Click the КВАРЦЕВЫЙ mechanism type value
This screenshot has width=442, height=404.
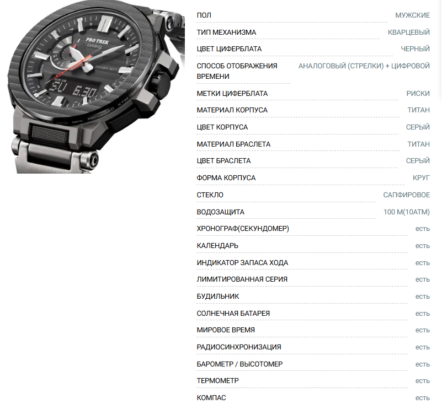pyautogui.click(x=409, y=33)
